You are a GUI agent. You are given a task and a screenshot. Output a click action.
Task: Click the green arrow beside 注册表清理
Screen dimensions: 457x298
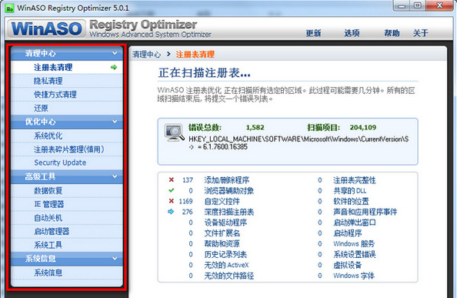(x=114, y=67)
